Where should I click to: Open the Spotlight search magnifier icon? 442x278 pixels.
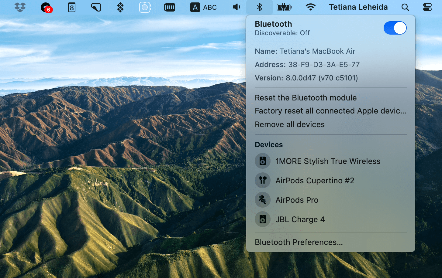405,7
